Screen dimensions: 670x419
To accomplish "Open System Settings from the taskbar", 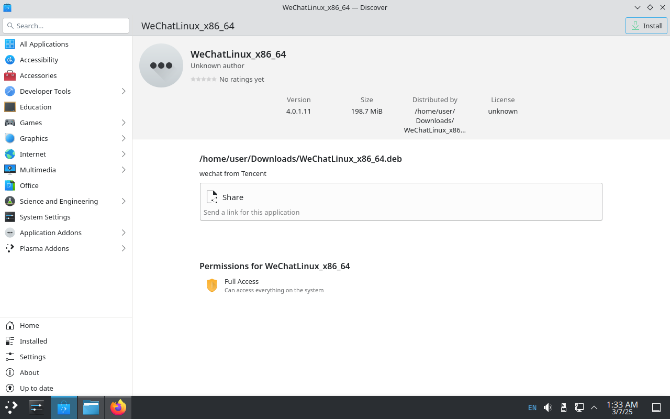I will (x=37, y=407).
